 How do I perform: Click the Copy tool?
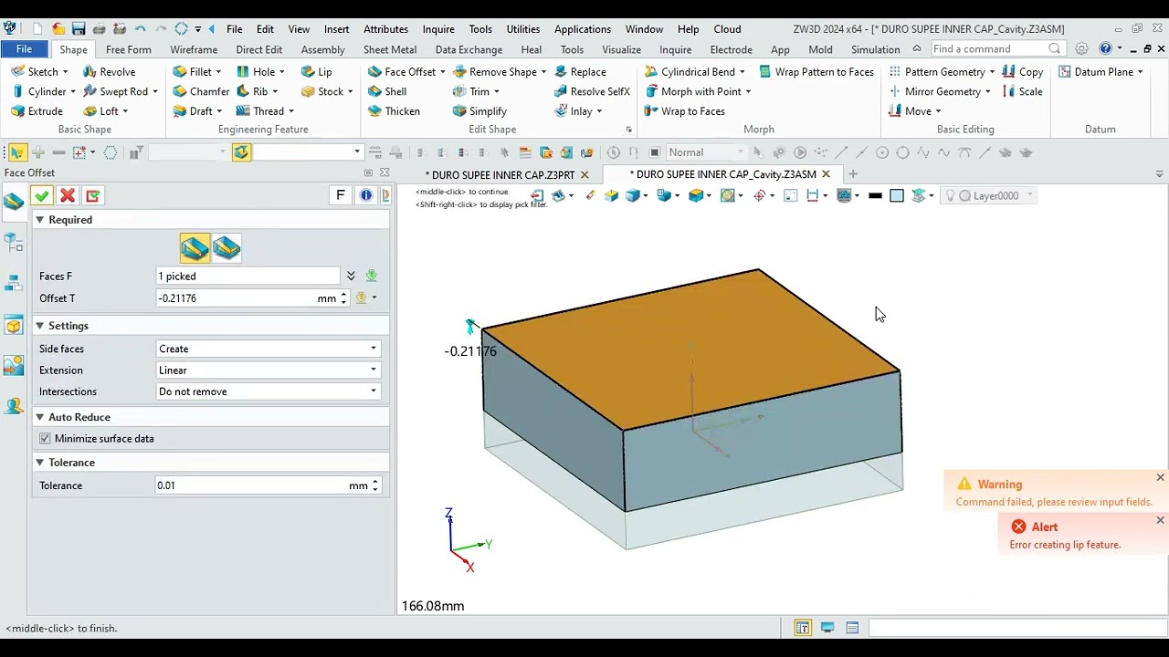click(x=1023, y=71)
